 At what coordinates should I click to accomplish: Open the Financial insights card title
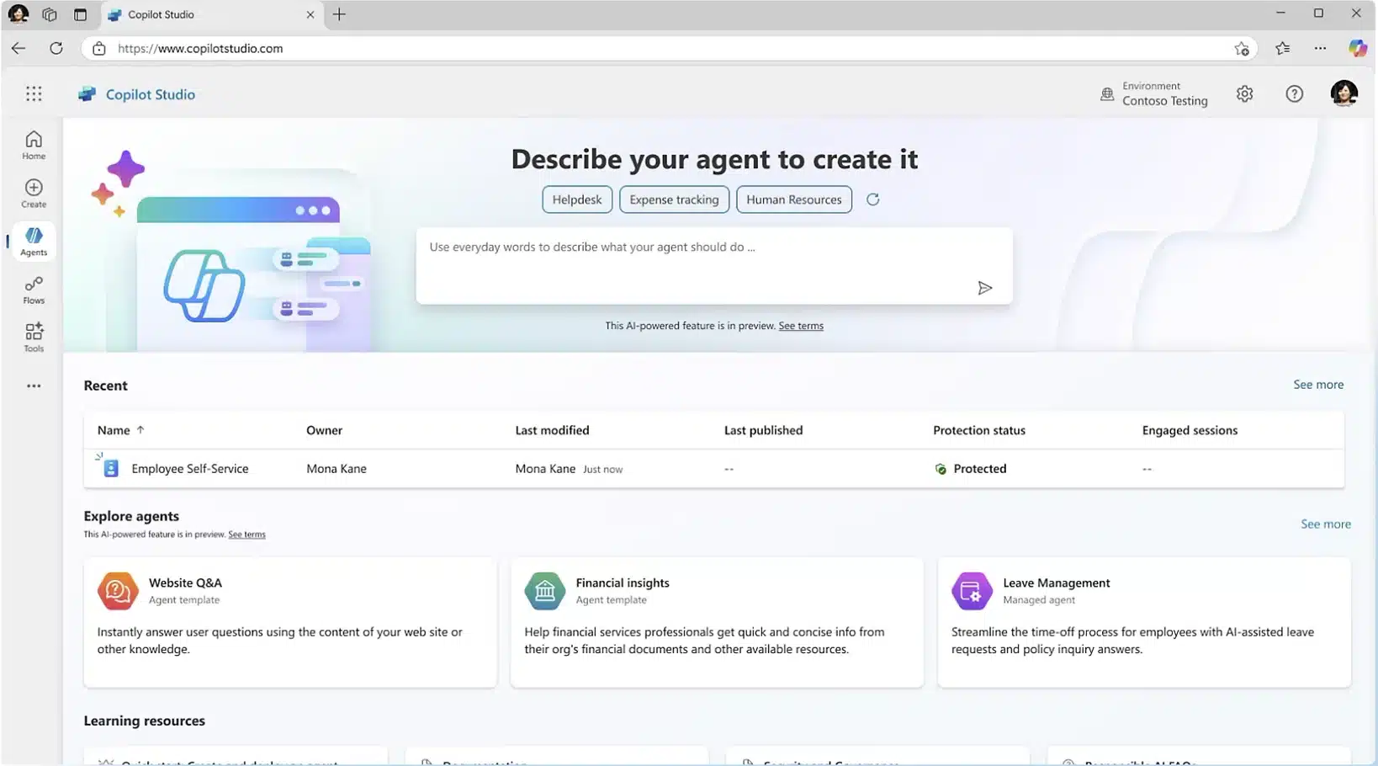tap(623, 582)
